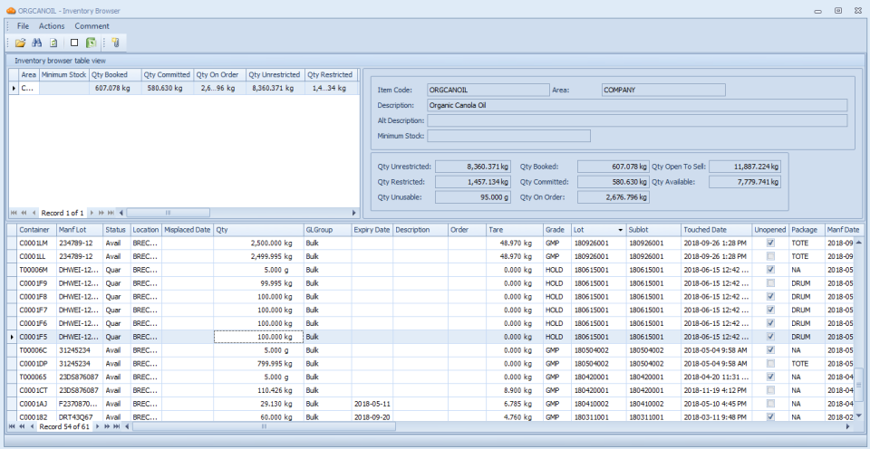Click the binoculars search icon
Viewport: 870px width, 449px height.
click(x=37, y=43)
